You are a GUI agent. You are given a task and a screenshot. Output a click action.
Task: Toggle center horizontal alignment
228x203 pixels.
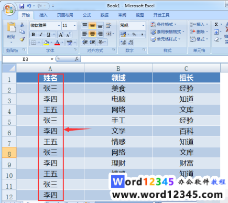coord(92,34)
